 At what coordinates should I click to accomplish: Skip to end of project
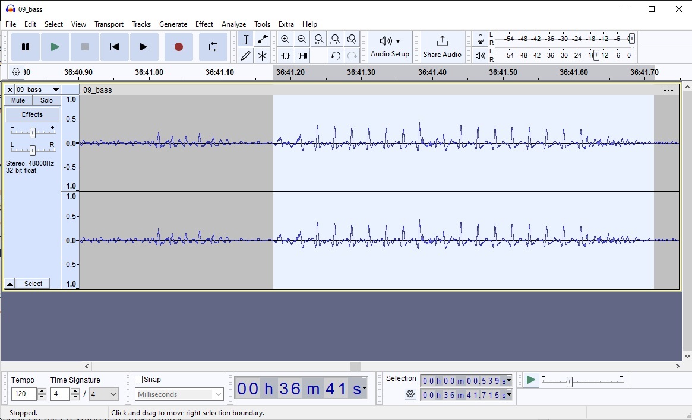(x=144, y=47)
